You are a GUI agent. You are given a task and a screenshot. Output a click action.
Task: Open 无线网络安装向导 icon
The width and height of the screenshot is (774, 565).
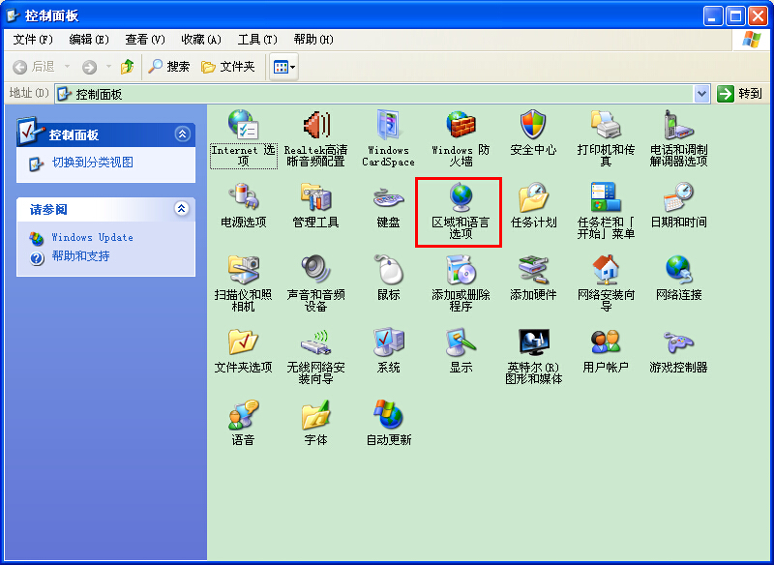click(316, 342)
